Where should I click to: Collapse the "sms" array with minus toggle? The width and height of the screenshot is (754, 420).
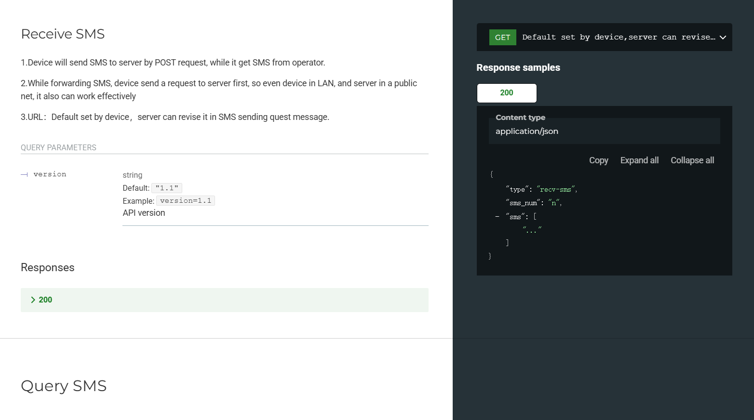497,217
